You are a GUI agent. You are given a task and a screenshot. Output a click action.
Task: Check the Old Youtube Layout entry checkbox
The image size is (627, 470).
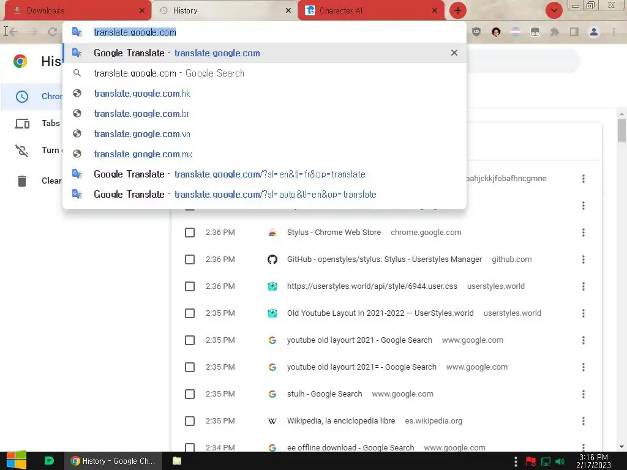tap(190, 313)
